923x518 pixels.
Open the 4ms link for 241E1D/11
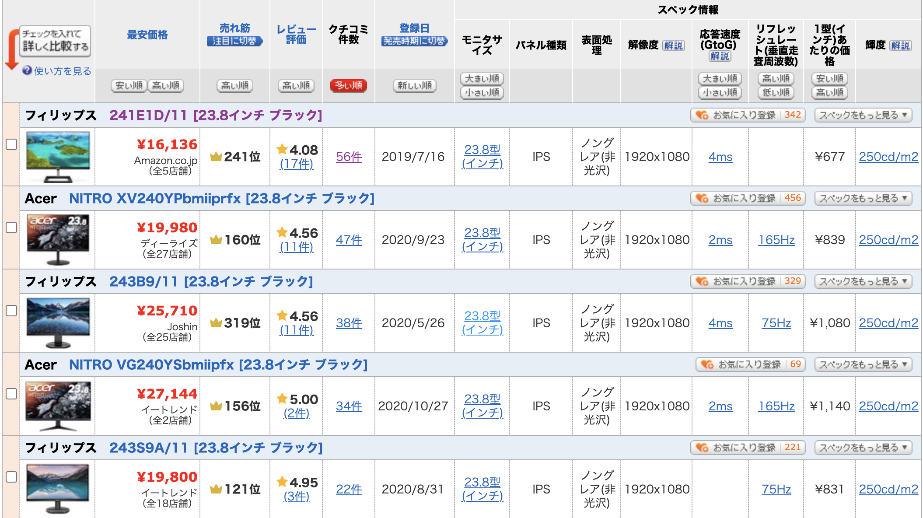720,157
